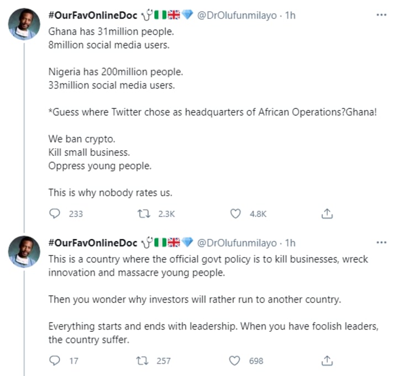This screenshot has width=398, height=376.
Task: Open more options for first tweet
Action: [x=381, y=15]
